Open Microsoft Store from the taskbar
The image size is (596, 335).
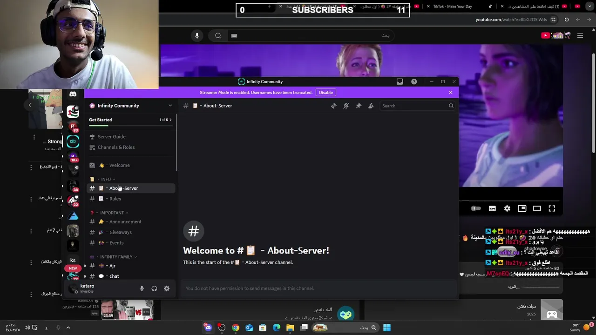(x=263, y=328)
